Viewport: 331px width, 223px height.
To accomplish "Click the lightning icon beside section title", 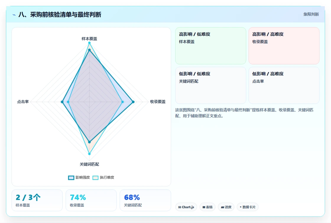I will pyautogui.click(x=14, y=15).
